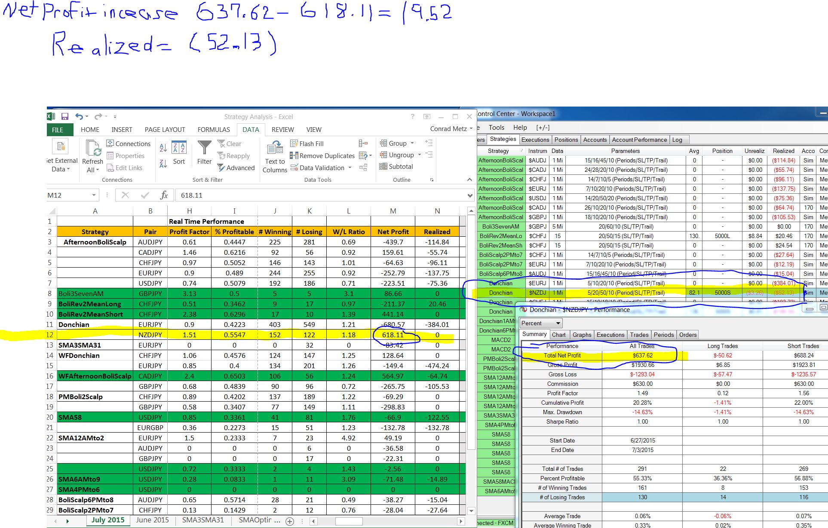Click the Subtotal outline icon
Screen dimensions: 828x528
pyautogui.click(x=383, y=167)
